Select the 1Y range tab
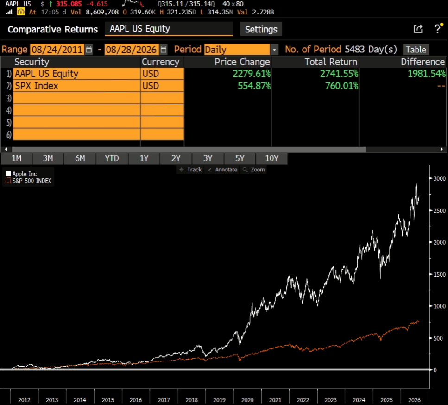Image resolution: width=448 pixels, height=405 pixels. point(144,158)
